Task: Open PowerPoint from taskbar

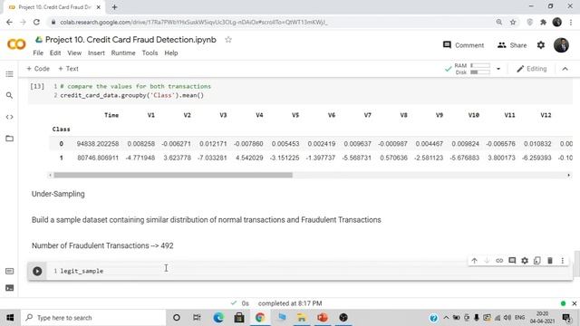Action: pyautogui.click(x=323, y=318)
